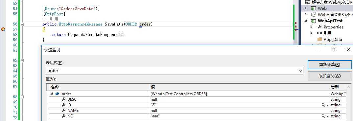Collapse the code block at line 62
This screenshot has height=121, width=353.
pos(22,60)
